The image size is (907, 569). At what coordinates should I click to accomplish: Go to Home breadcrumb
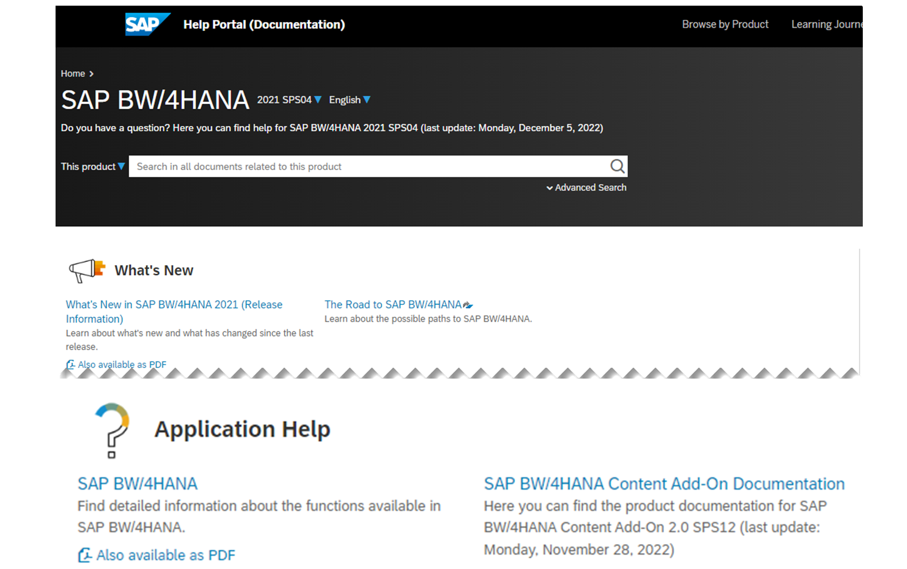pos(73,74)
